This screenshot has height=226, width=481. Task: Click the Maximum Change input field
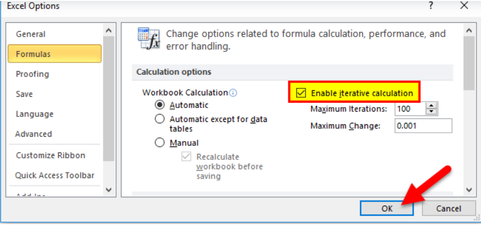[423, 126]
